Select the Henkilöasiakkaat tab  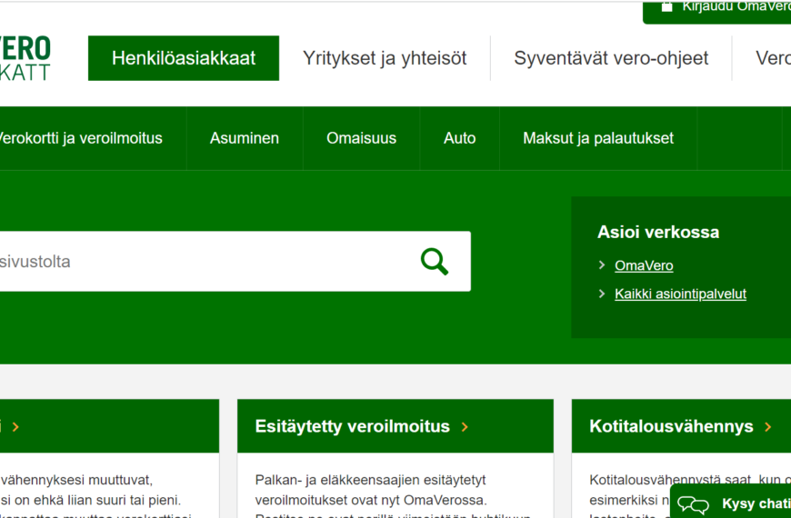[x=184, y=58]
